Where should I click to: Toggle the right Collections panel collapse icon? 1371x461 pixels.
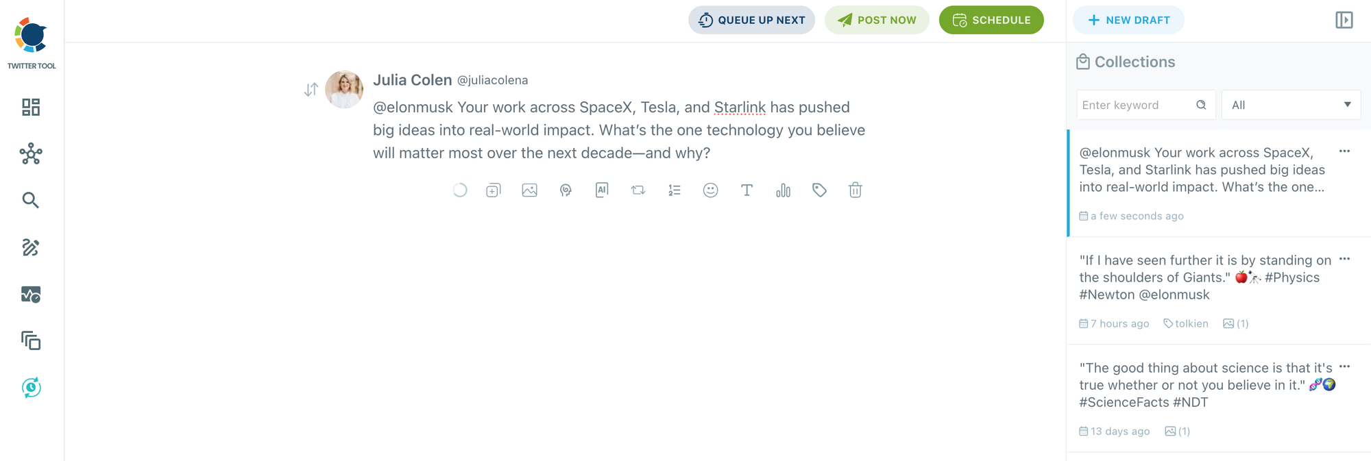coord(1344,20)
